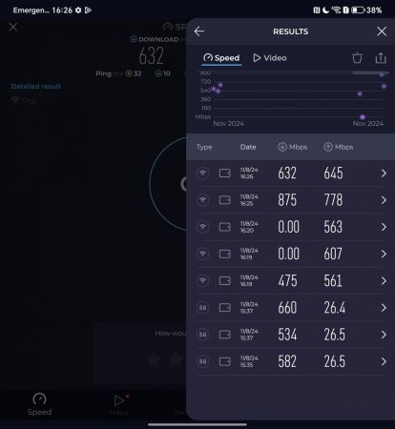
Task: Open the 534 Mbps 5G result row
Action: point(290,335)
